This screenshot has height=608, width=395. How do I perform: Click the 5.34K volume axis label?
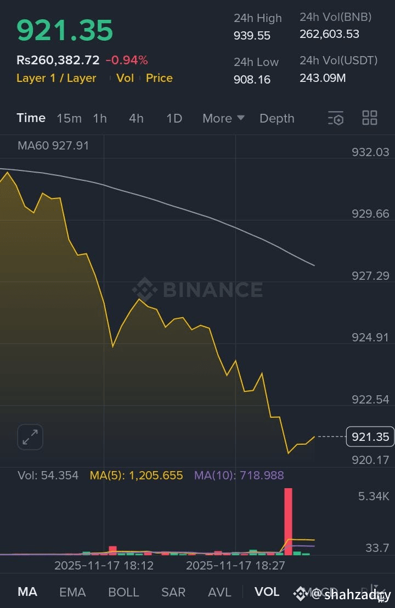click(x=374, y=496)
